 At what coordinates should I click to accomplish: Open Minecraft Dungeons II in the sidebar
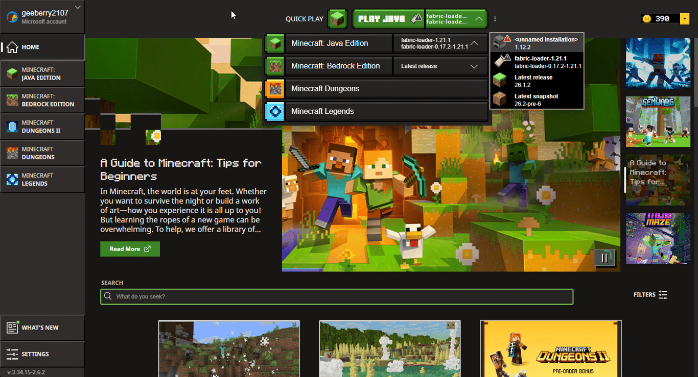pyautogui.click(x=42, y=127)
